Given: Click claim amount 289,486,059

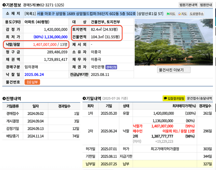Looking at the screenshot, I should click(x=57, y=52).
